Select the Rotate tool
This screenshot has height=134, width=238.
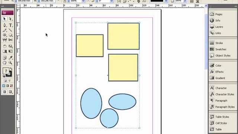(4, 46)
